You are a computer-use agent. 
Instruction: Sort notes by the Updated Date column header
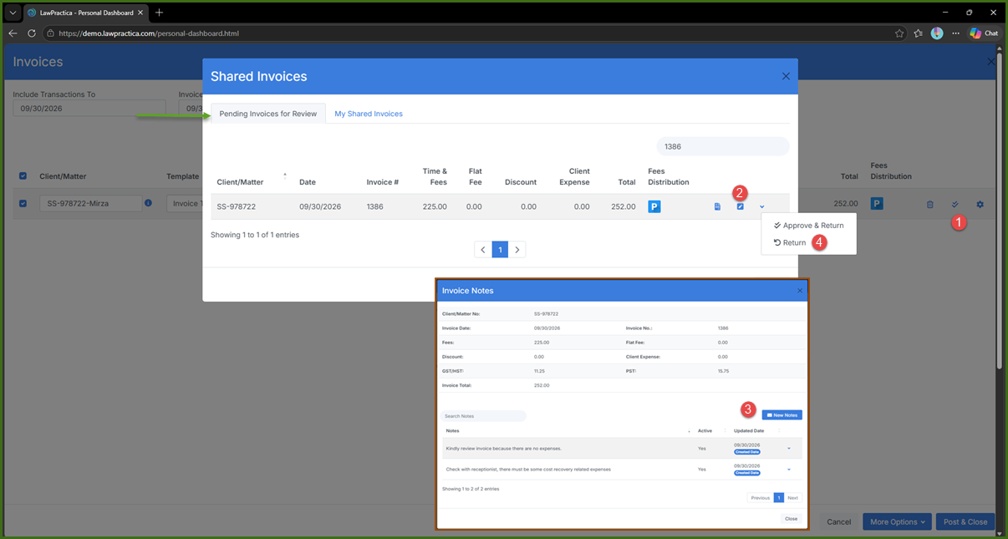749,430
